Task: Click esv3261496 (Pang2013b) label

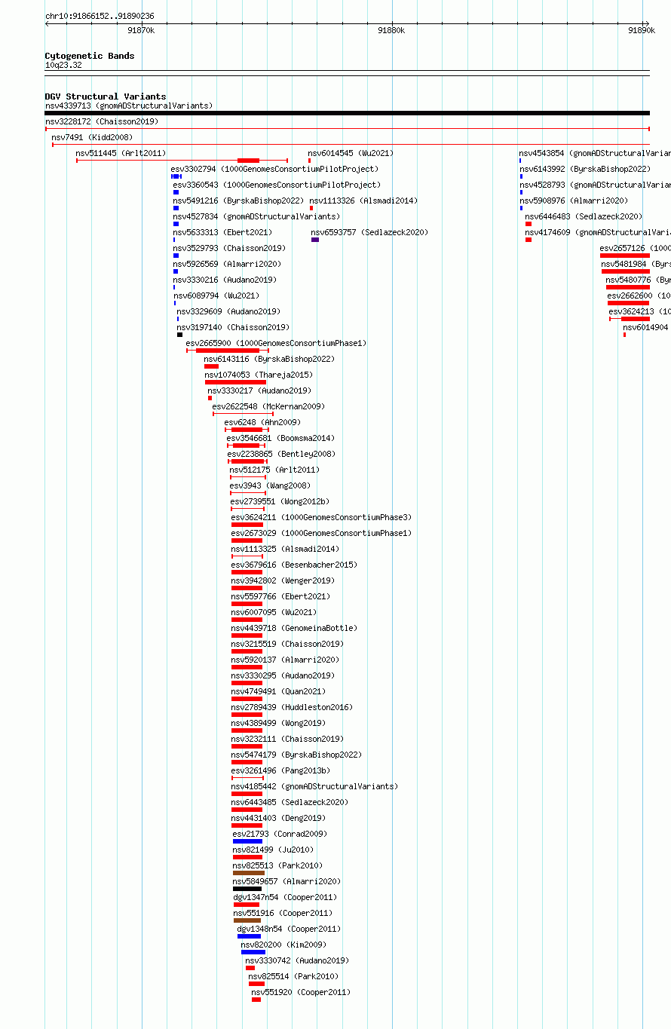Action: [x=280, y=770]
